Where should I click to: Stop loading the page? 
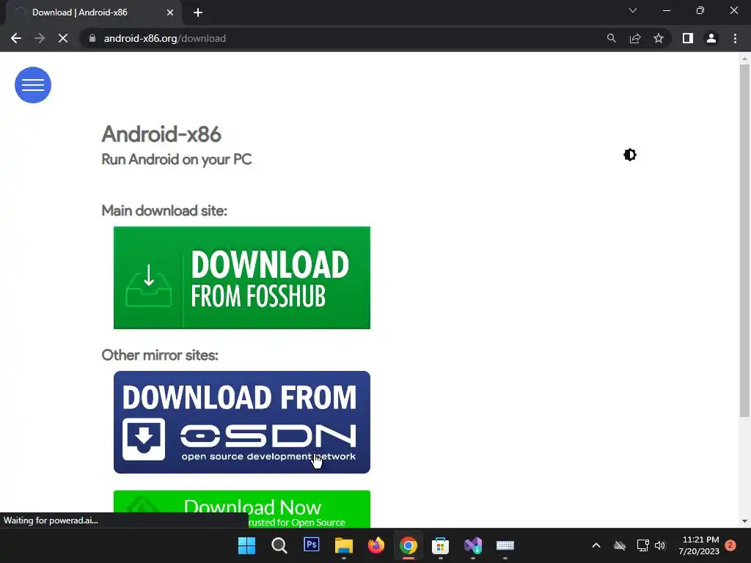point(63,38)
